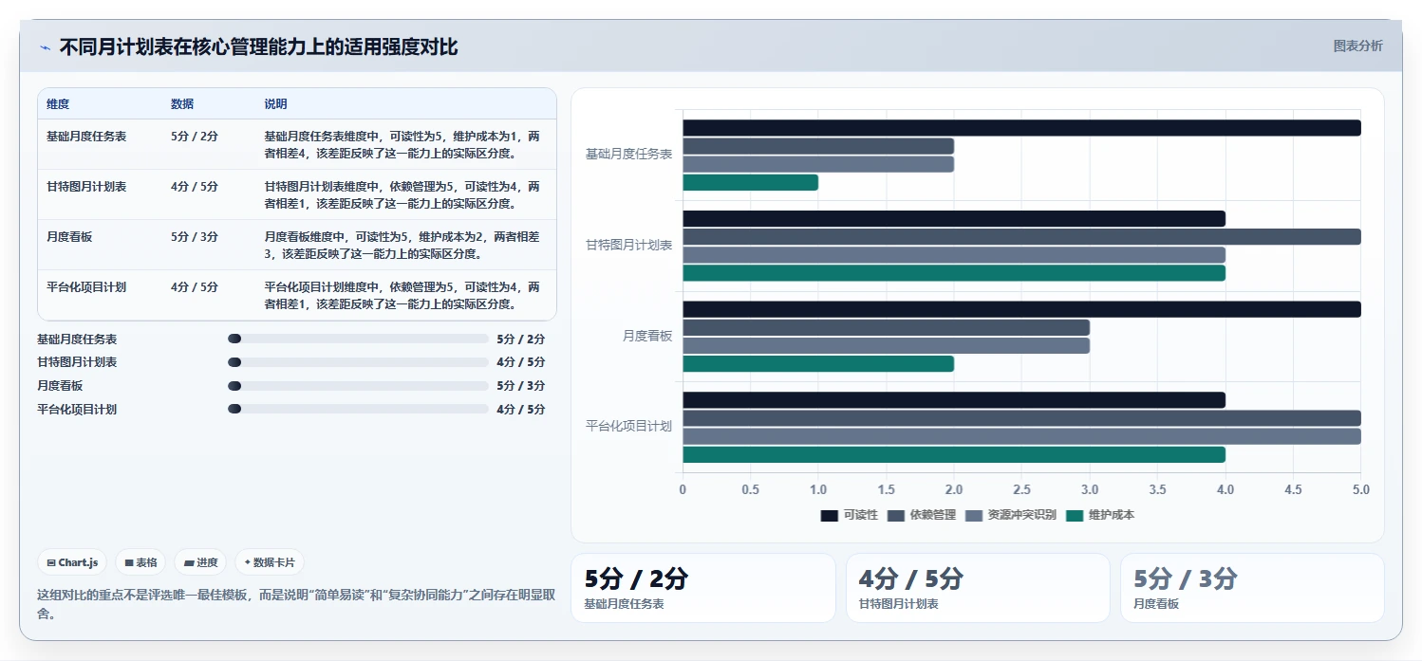Click the green 维护成本 bar of 月度看板
Image resolution: width=1422 pixels, height=661 pixels.
click(x=818, y=364)
